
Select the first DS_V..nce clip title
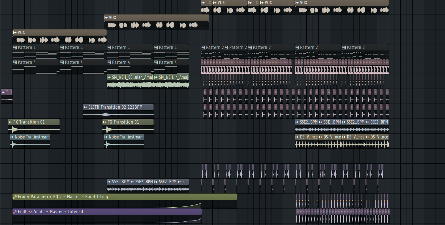tap(309, 137)
